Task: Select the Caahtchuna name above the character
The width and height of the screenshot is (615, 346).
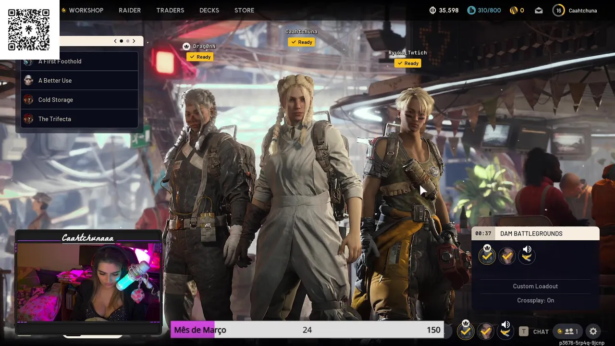Action: click(x=301, y=32)
